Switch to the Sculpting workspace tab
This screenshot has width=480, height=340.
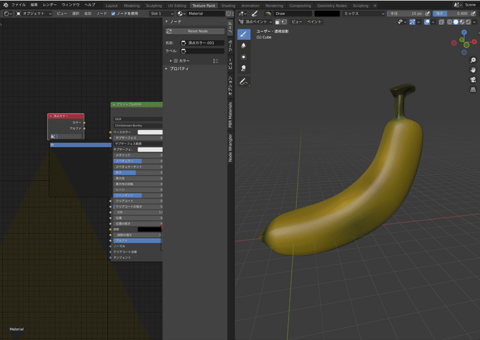[154, 5]
